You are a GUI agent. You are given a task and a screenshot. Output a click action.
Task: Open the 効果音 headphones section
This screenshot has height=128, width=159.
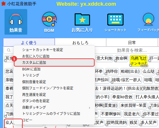(x=16, y=22)
